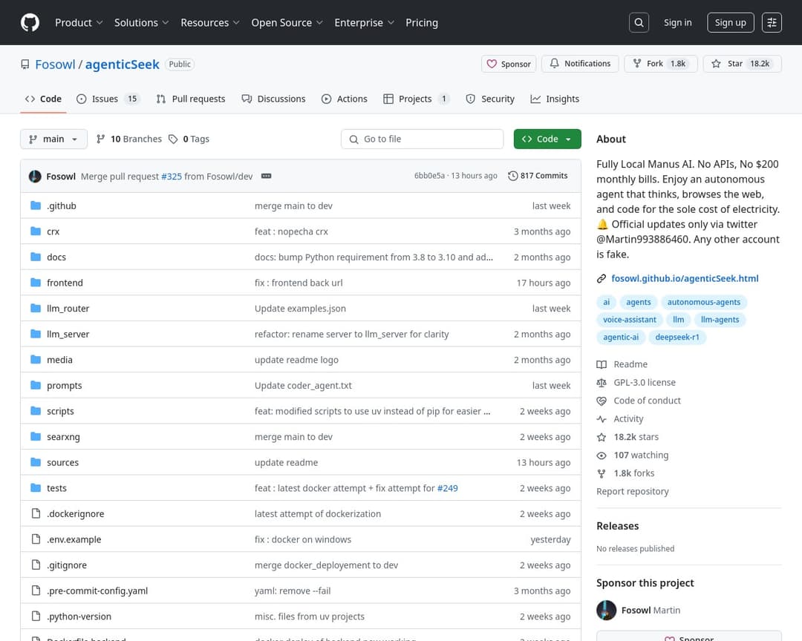Switch to the Security tab

[490, 99]
